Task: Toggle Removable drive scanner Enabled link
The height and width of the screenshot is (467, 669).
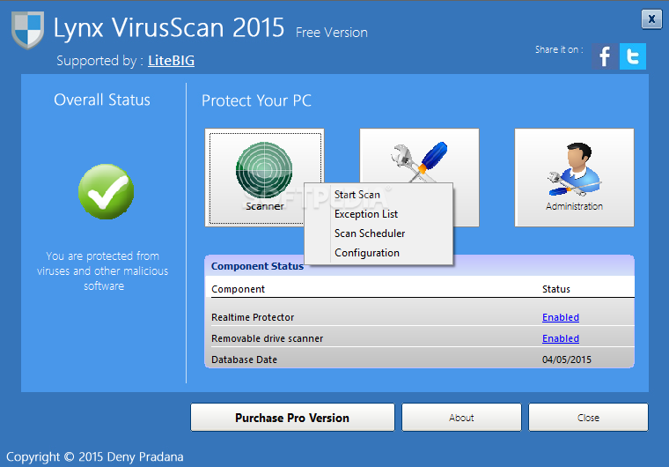Action: pos(560,338)
